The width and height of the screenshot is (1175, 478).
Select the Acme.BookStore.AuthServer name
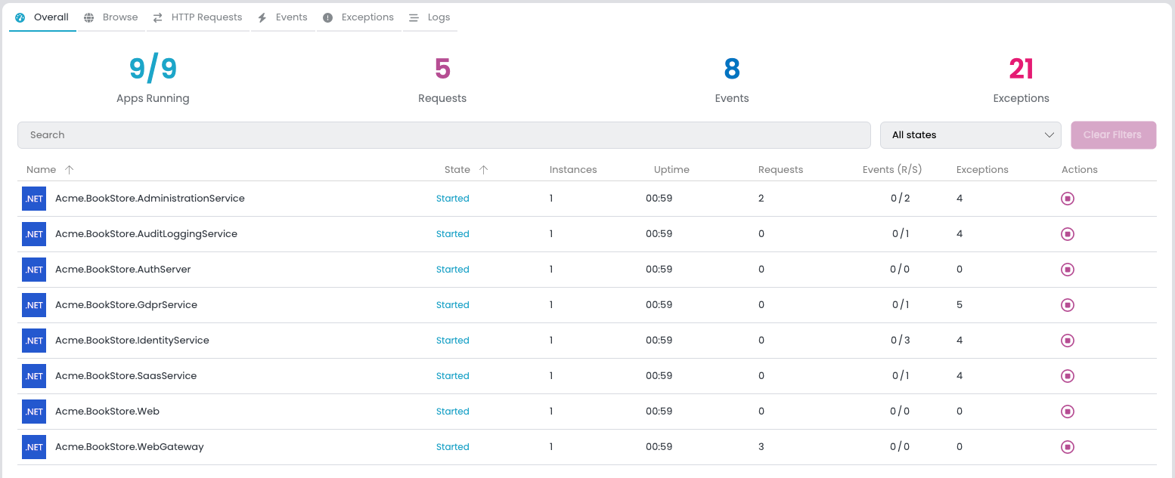pyautogui.click(x=122, y=270)
